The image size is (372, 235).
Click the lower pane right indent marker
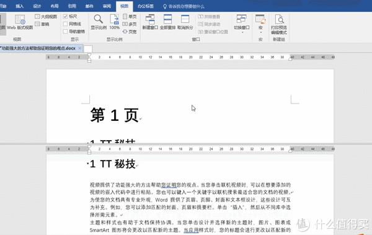(290, 151)
